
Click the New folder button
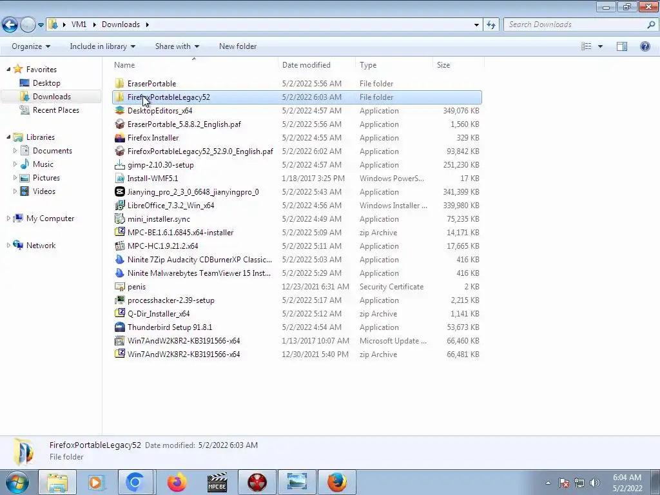[x=238, y=46]
